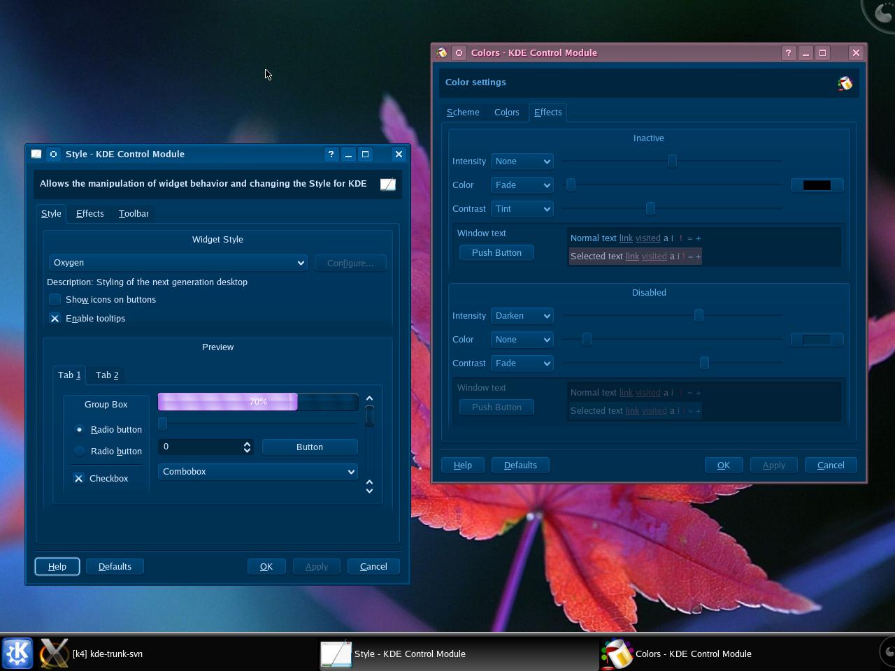The height and width of the screenshot is (671, 895).
Task: Switch to the Scheme tab in Colors window
Action: 463,113
